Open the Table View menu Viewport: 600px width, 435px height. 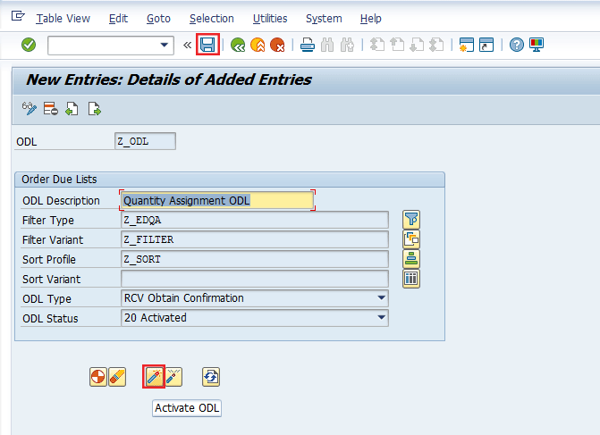[63, 18]
